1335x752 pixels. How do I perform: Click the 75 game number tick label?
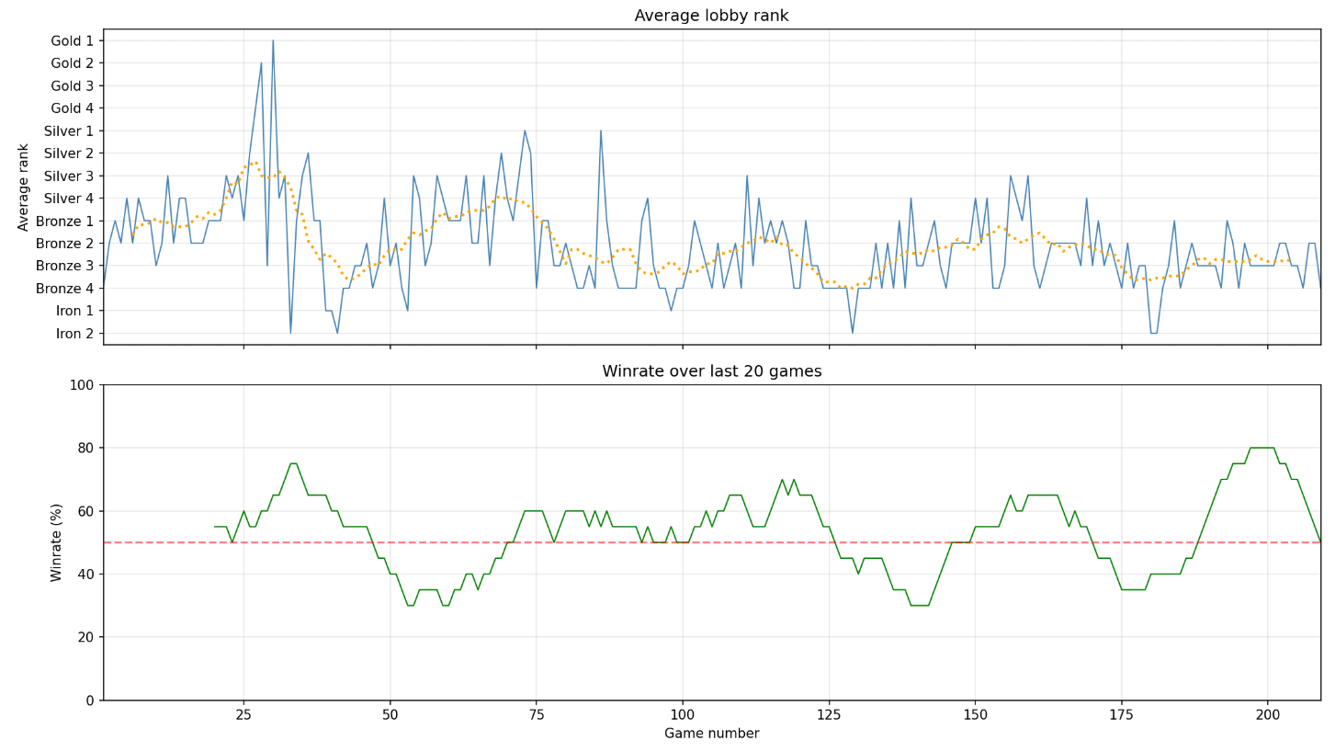(x=536, y=715)
